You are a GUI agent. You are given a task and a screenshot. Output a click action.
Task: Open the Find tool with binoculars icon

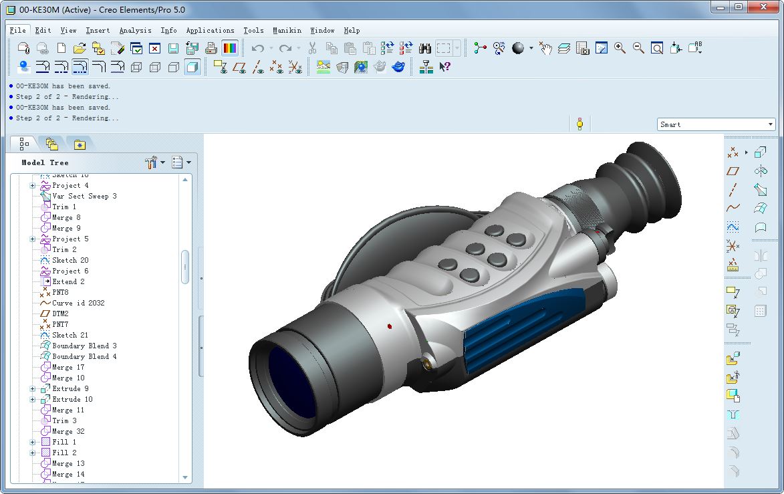click(424, 48)
